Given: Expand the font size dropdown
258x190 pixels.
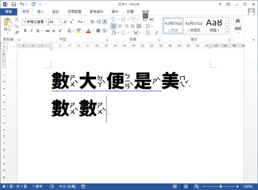Looking at the screenshot, I should [60, 22].
